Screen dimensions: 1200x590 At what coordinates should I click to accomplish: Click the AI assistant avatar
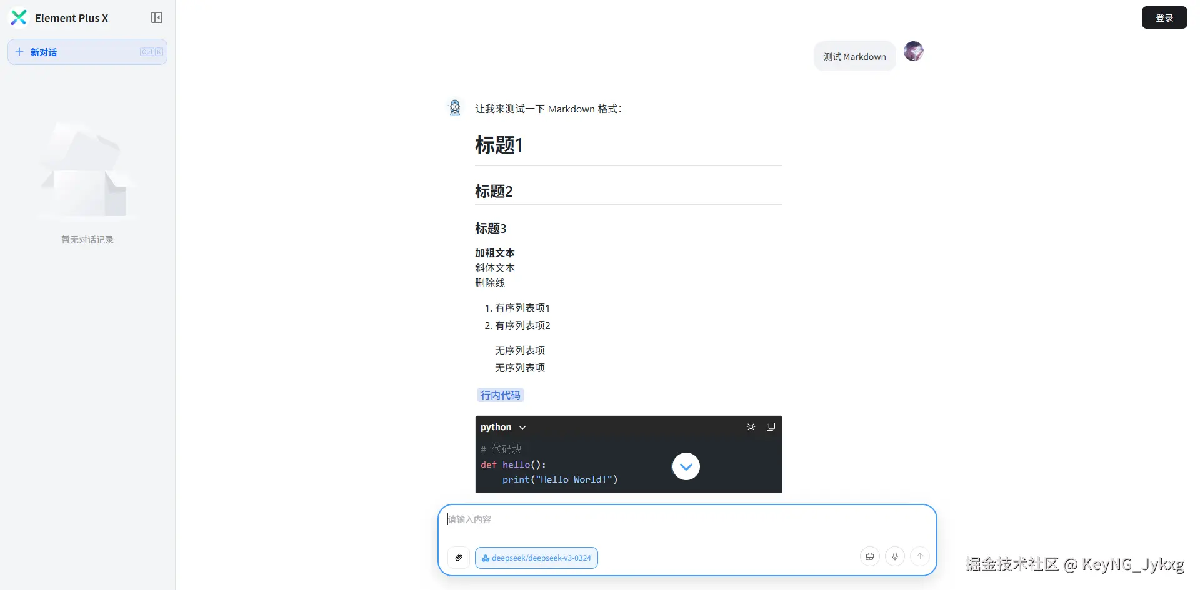455,108
